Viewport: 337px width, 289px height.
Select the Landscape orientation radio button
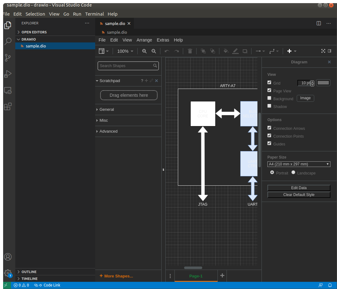coord(293,173)
